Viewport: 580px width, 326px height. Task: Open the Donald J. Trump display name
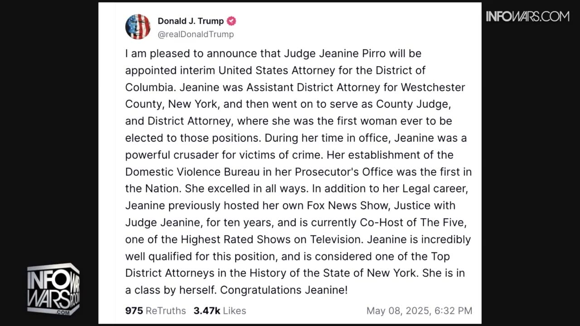(x=191, y=21)
